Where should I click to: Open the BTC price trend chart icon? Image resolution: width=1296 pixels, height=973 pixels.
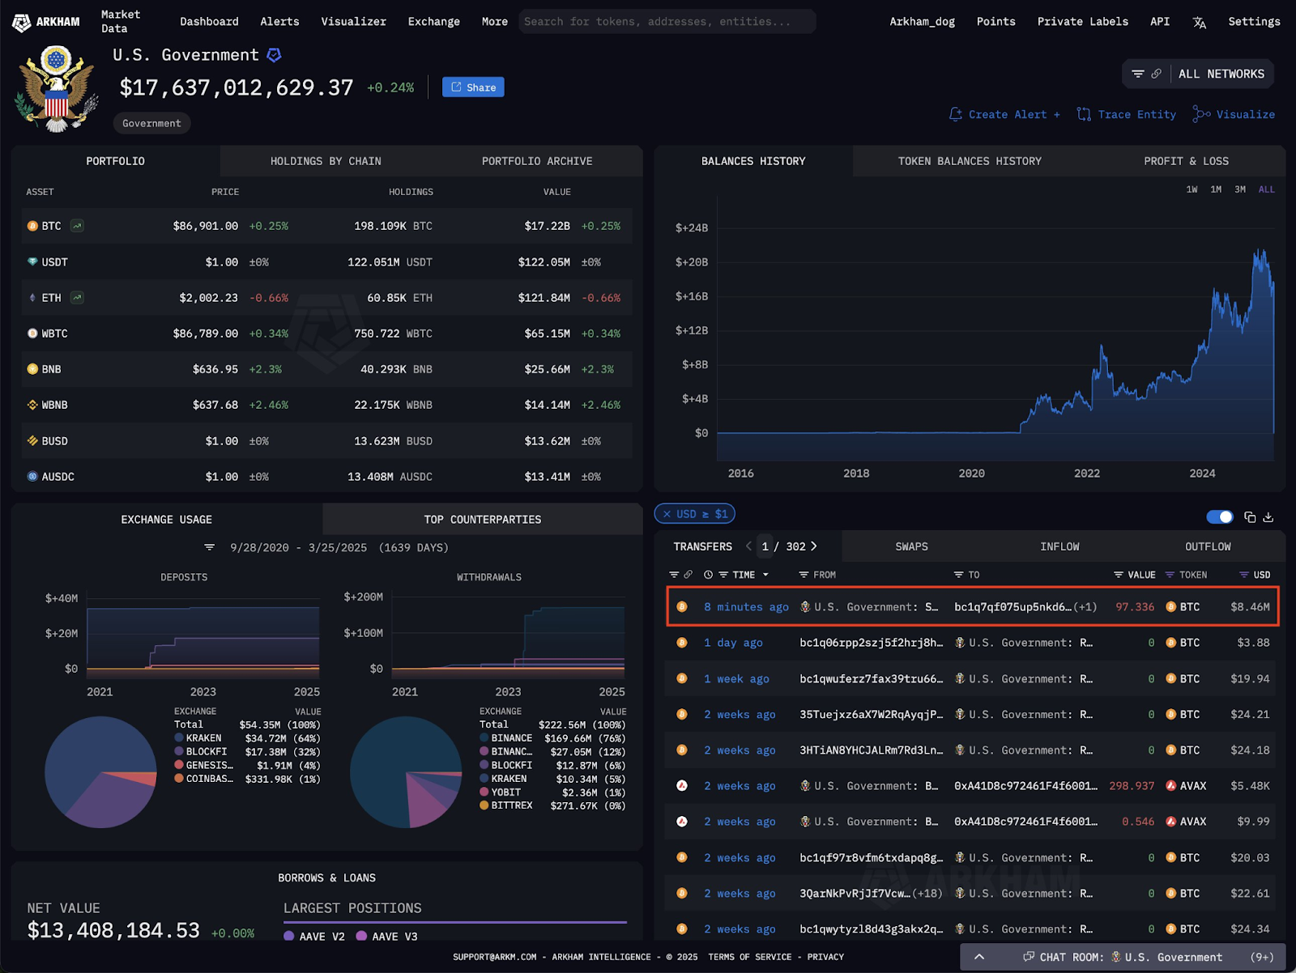click(x=75, y=226)
